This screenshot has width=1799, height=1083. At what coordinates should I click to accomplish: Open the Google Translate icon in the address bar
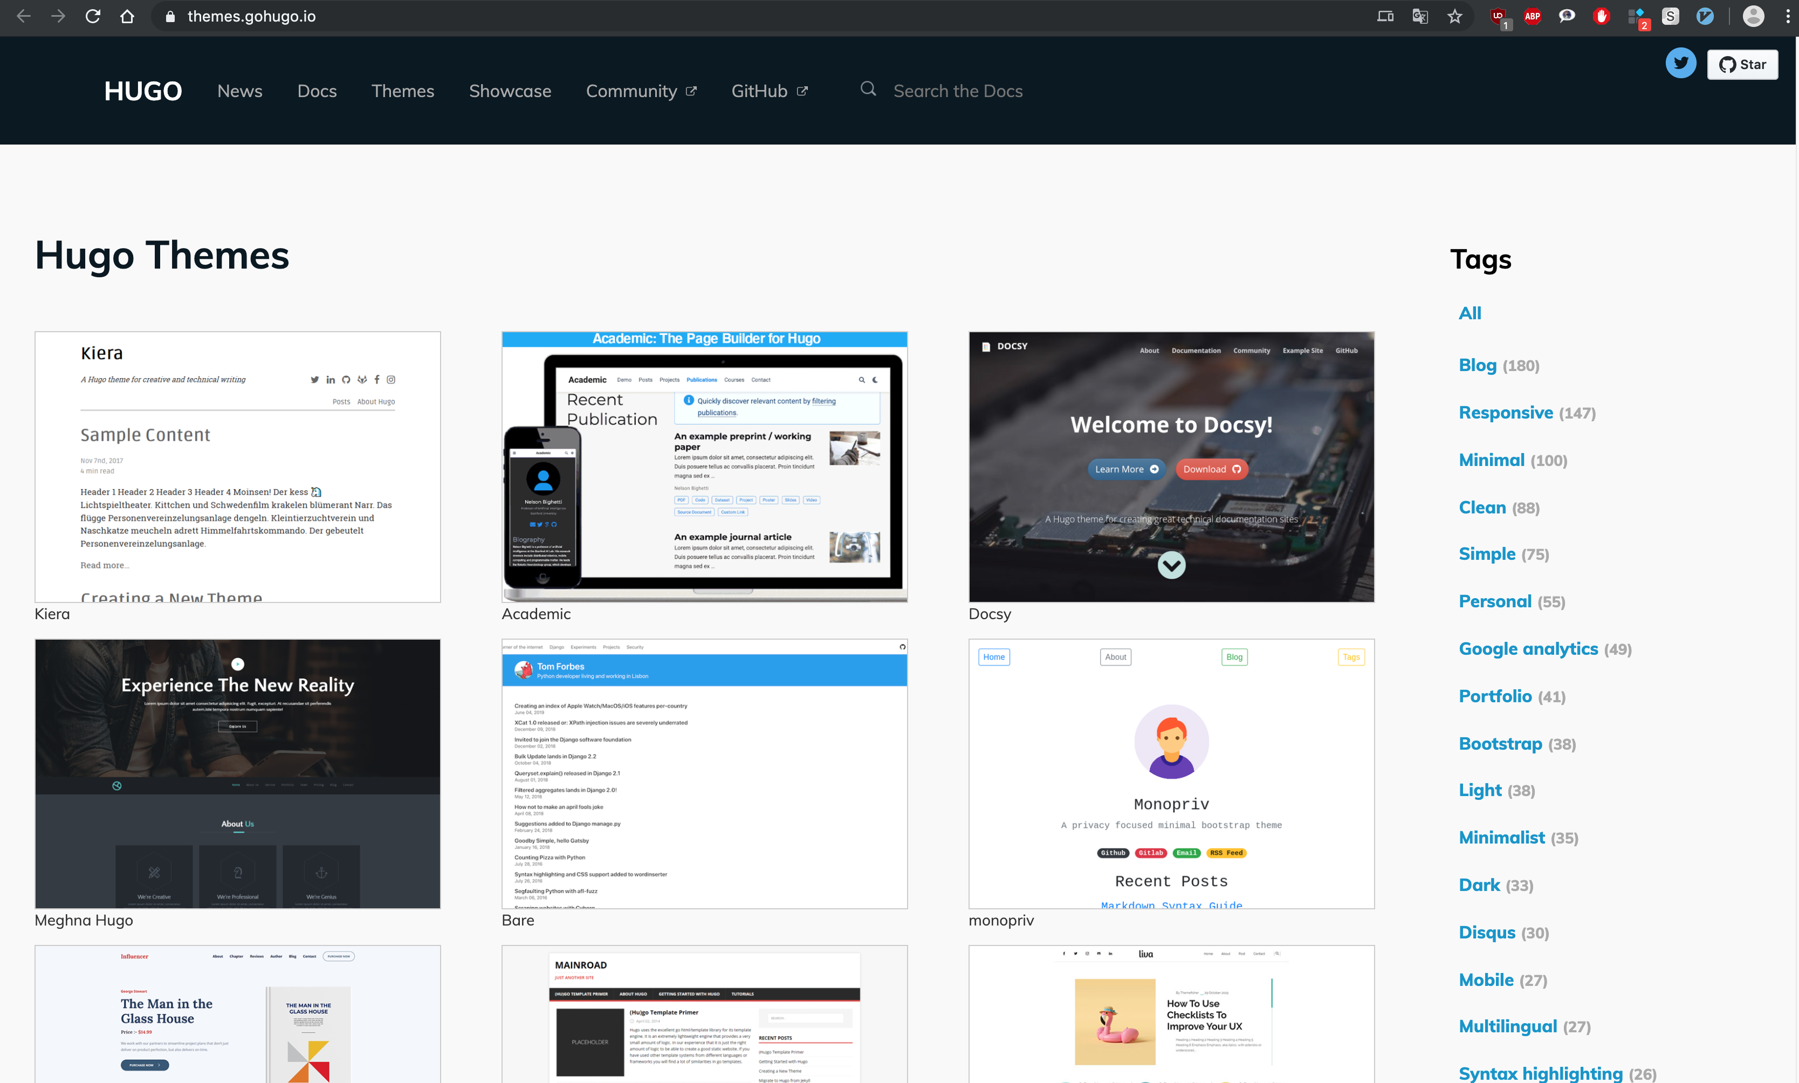click(x=1420, y=16)
